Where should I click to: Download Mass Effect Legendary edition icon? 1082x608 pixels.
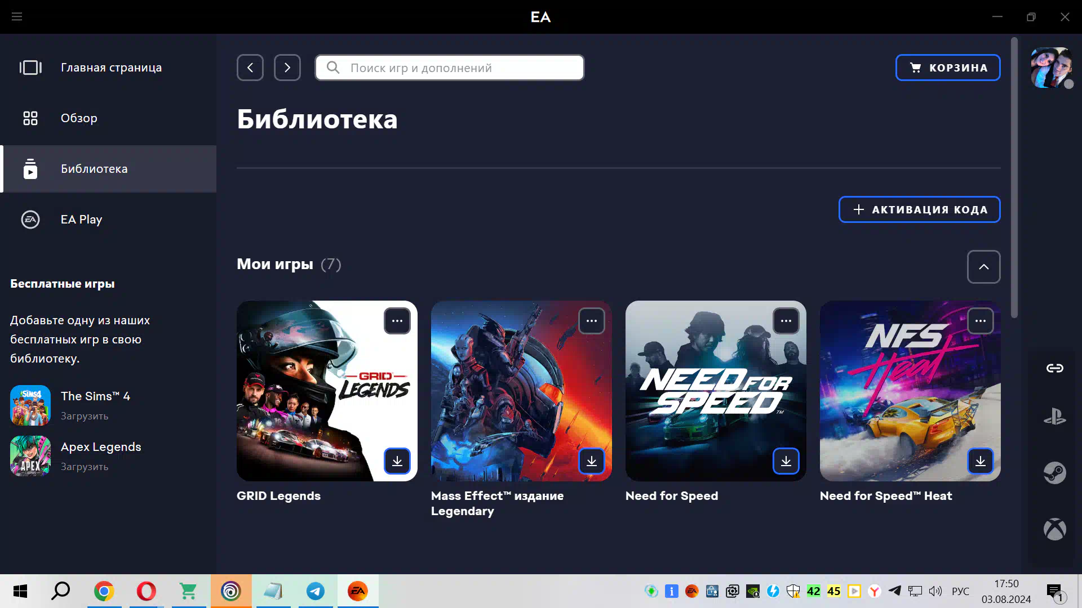click(592, 461)
